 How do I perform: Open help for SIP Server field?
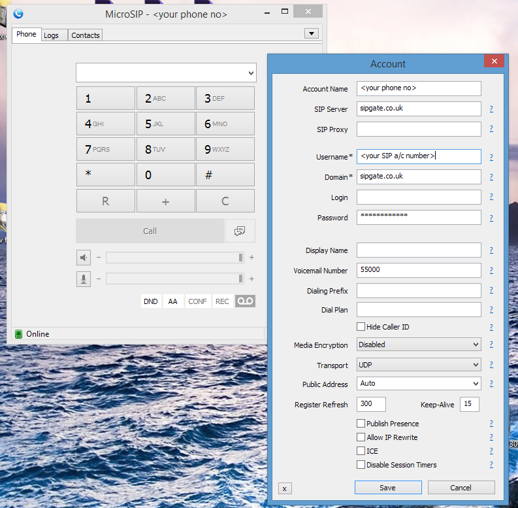tap(491, 109)
